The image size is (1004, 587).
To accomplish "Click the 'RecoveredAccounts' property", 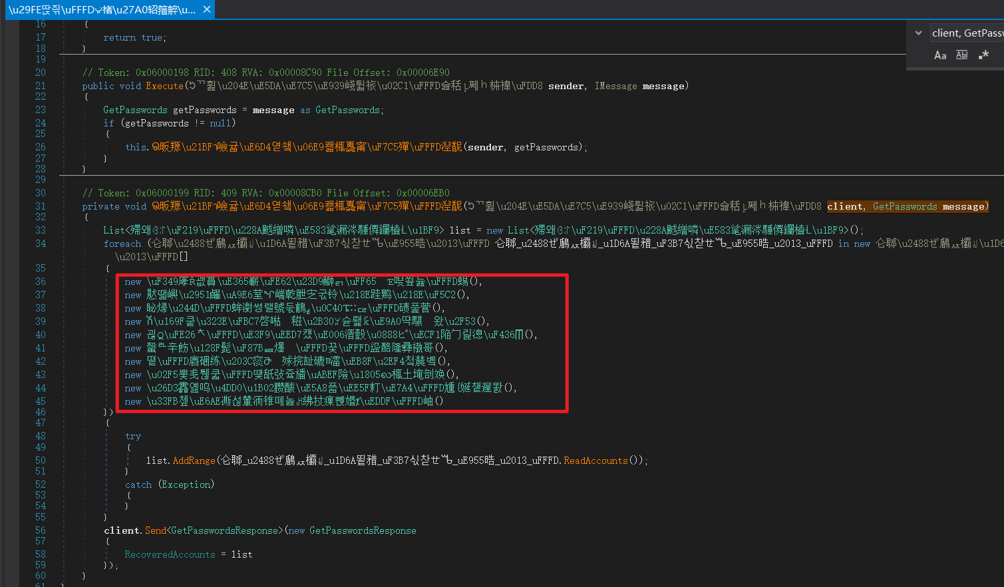I will click(170, 554).
